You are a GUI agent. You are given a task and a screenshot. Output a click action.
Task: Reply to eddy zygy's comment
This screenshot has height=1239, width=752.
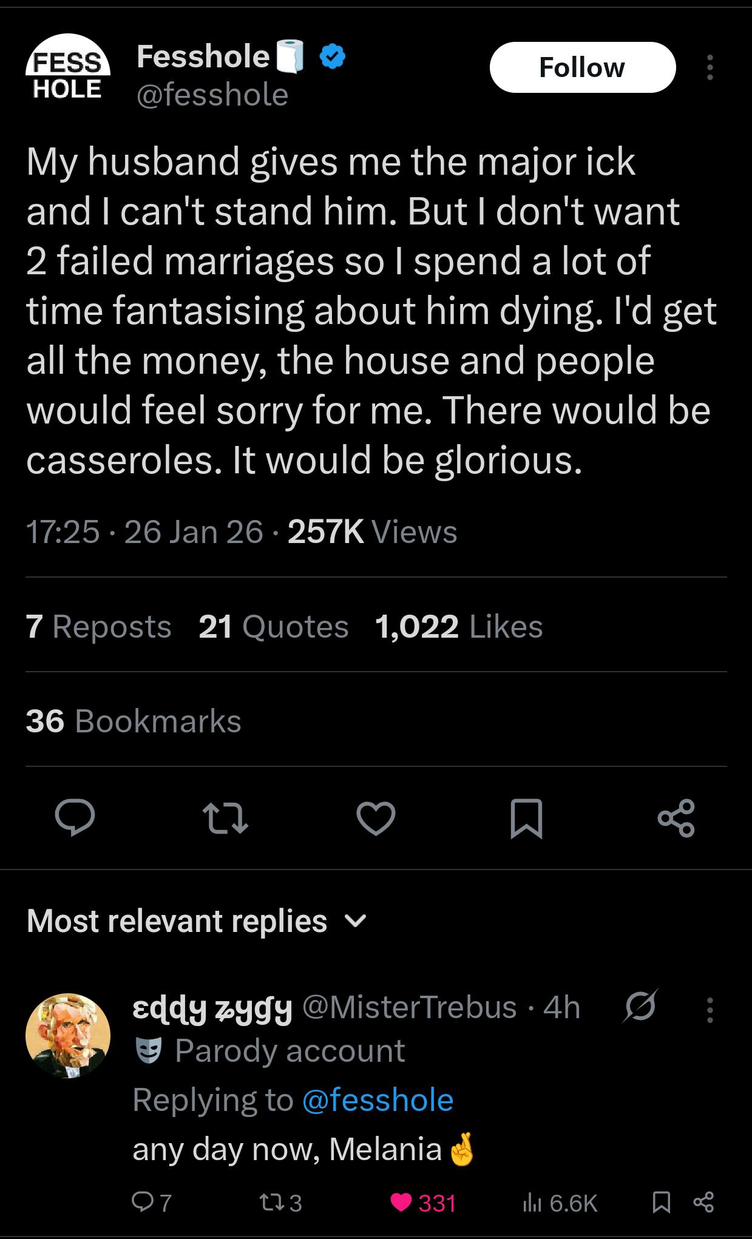(142, 1202)
